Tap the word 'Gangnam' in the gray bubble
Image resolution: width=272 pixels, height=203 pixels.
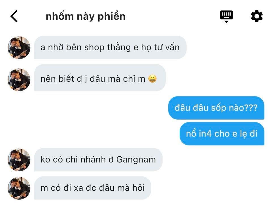pos(136,160)
